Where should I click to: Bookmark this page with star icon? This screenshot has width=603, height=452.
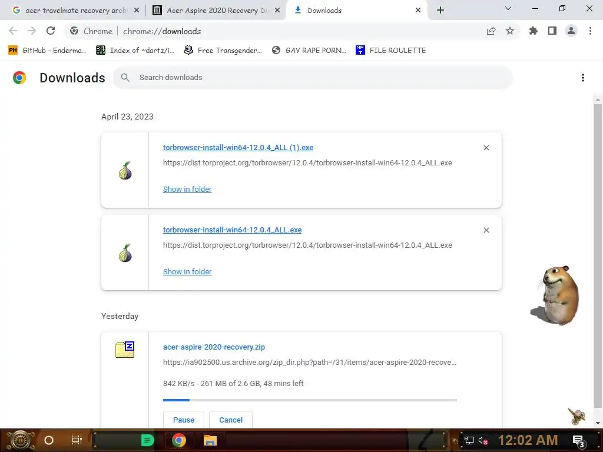[510, 31]
